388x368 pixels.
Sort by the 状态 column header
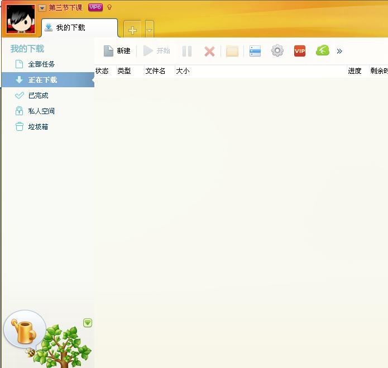[x=102, y=71]
